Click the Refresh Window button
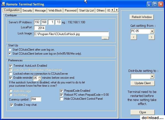The image size is (165, 120). (x=142, y=17)
